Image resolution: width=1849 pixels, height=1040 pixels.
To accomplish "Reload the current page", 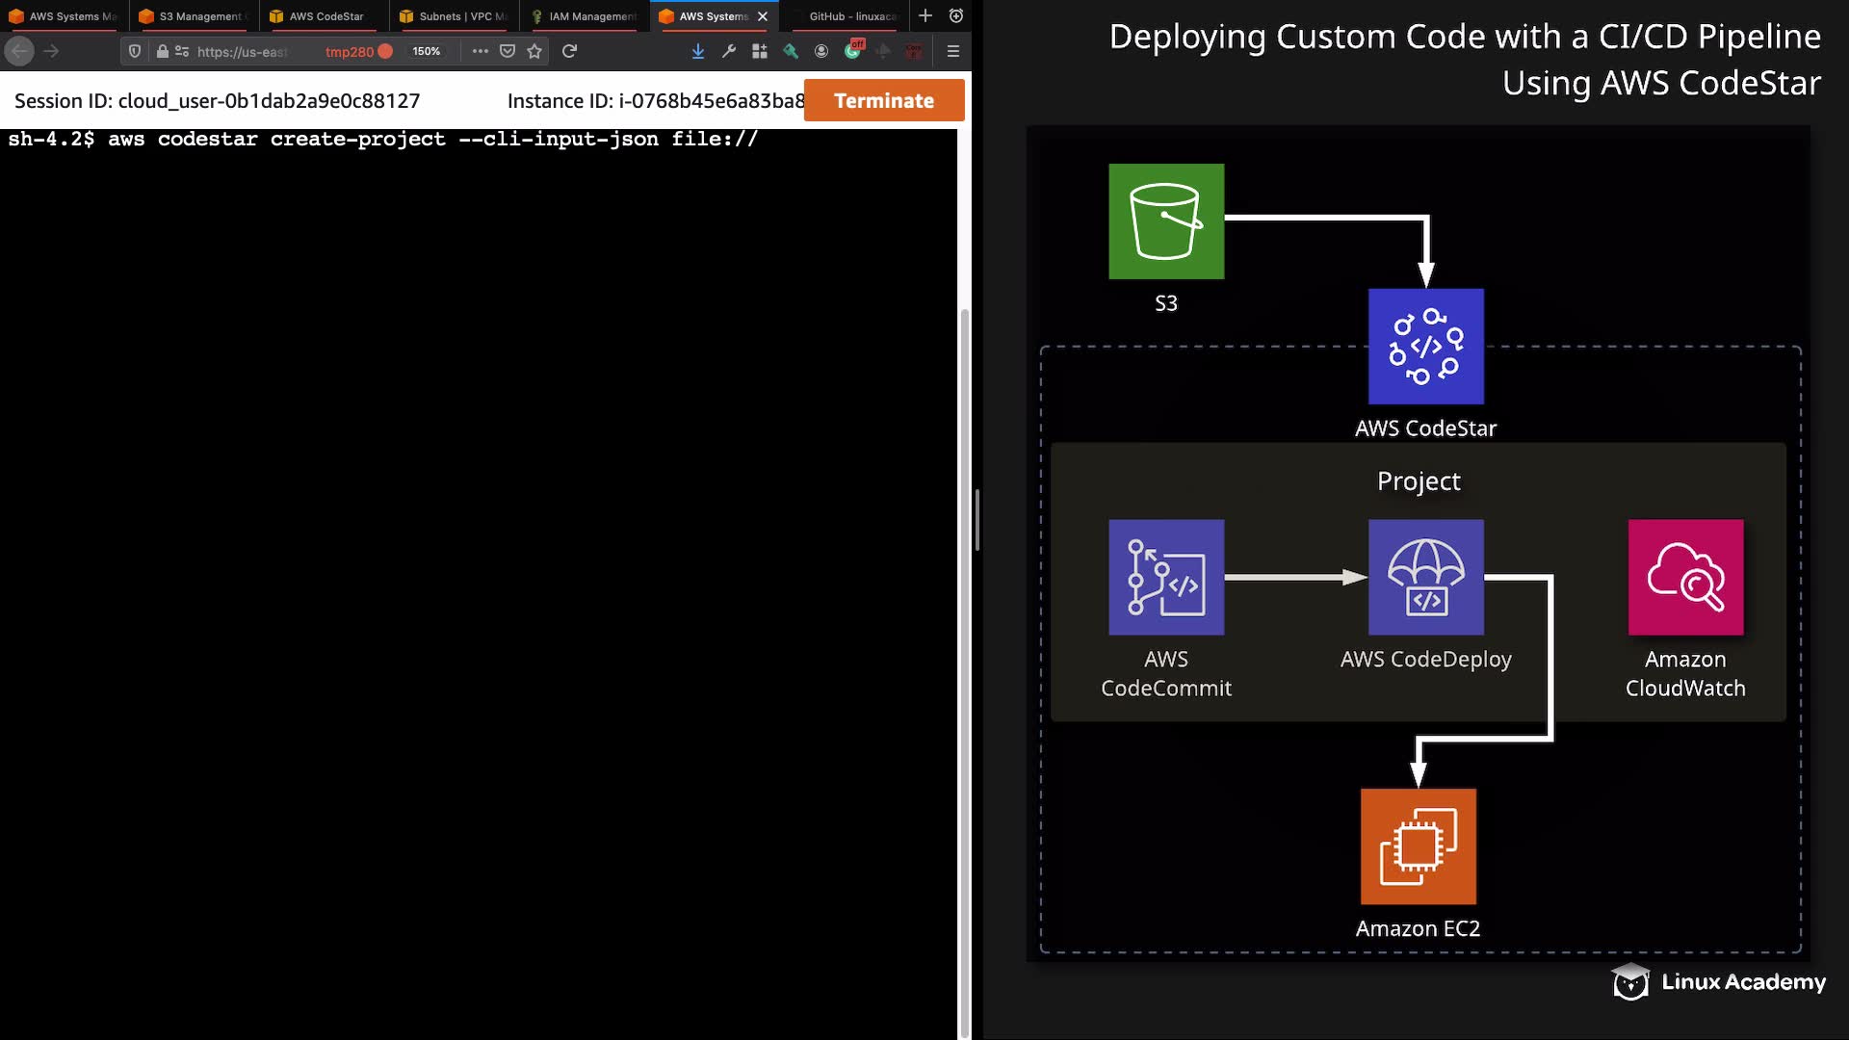I will pyautogui.click(x=569, y=51).
